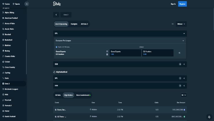This screenshot has width=214, height=121.
Task: Select High Rollers tab
Action: [x=68, y=95]
